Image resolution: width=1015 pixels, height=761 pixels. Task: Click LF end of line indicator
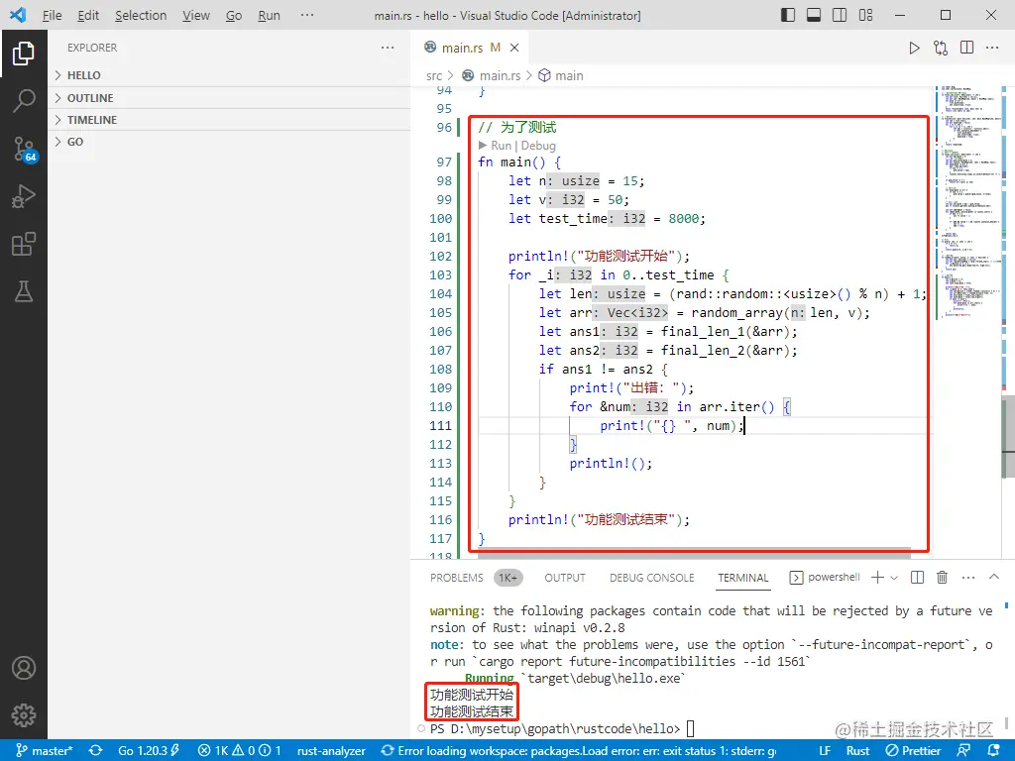pyautogui.click(x=825, y=751)
